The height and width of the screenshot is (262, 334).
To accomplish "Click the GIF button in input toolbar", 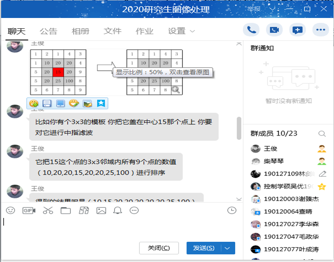I will [x=29, y=210].
